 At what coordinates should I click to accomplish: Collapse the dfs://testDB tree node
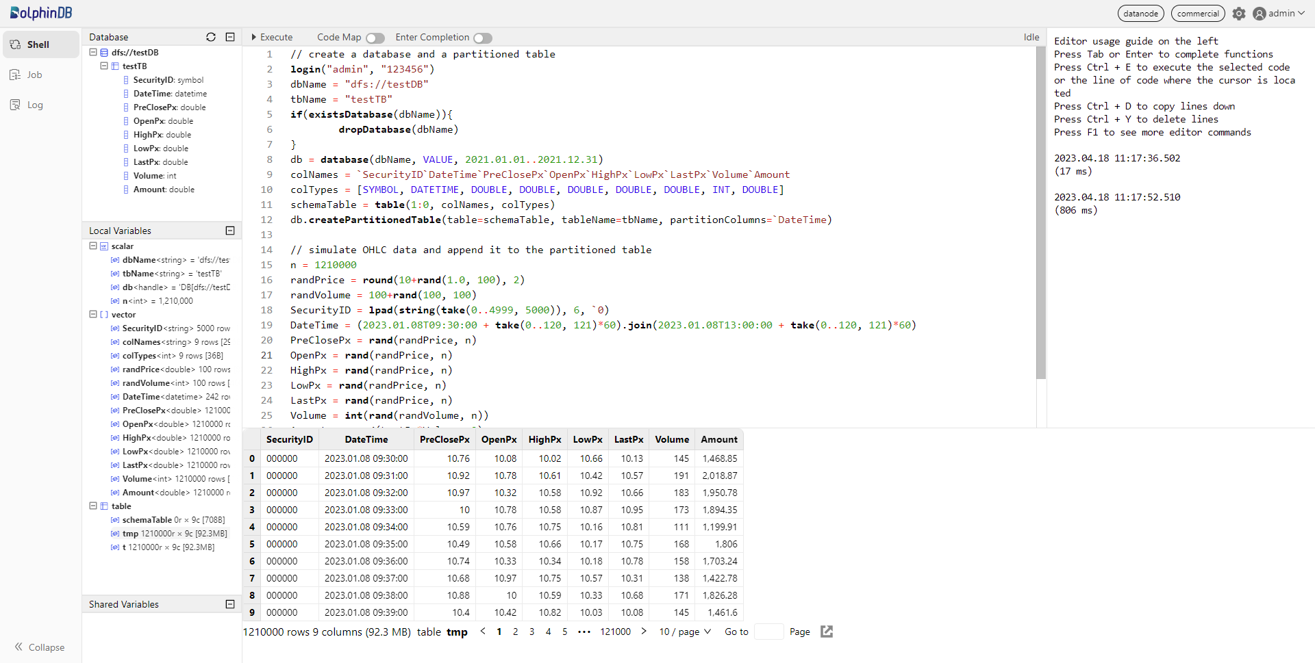[93, 52]
